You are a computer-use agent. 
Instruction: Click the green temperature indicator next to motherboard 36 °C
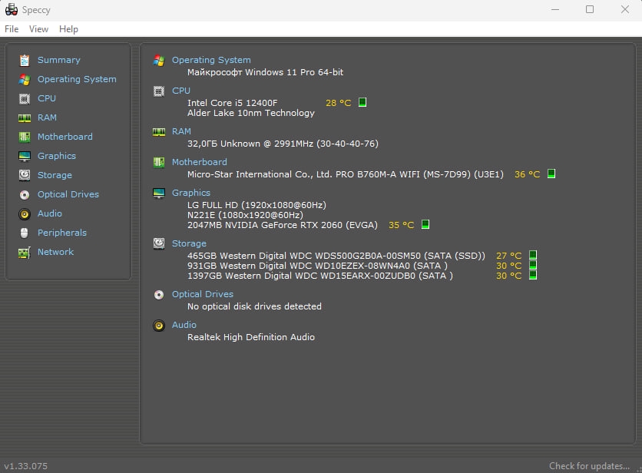coord(551,174)
